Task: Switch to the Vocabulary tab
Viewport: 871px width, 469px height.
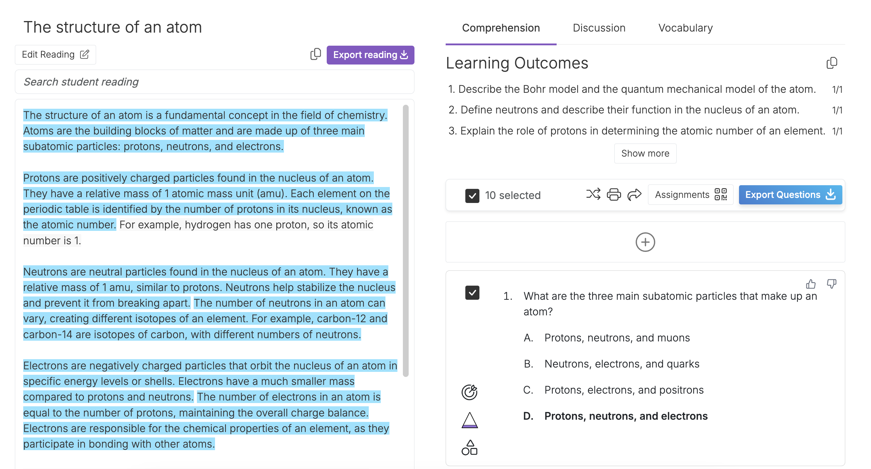Action: [685, 28]
